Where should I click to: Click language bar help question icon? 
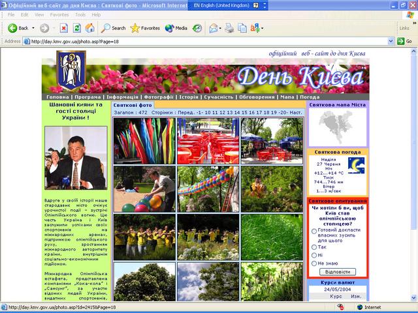255,5
